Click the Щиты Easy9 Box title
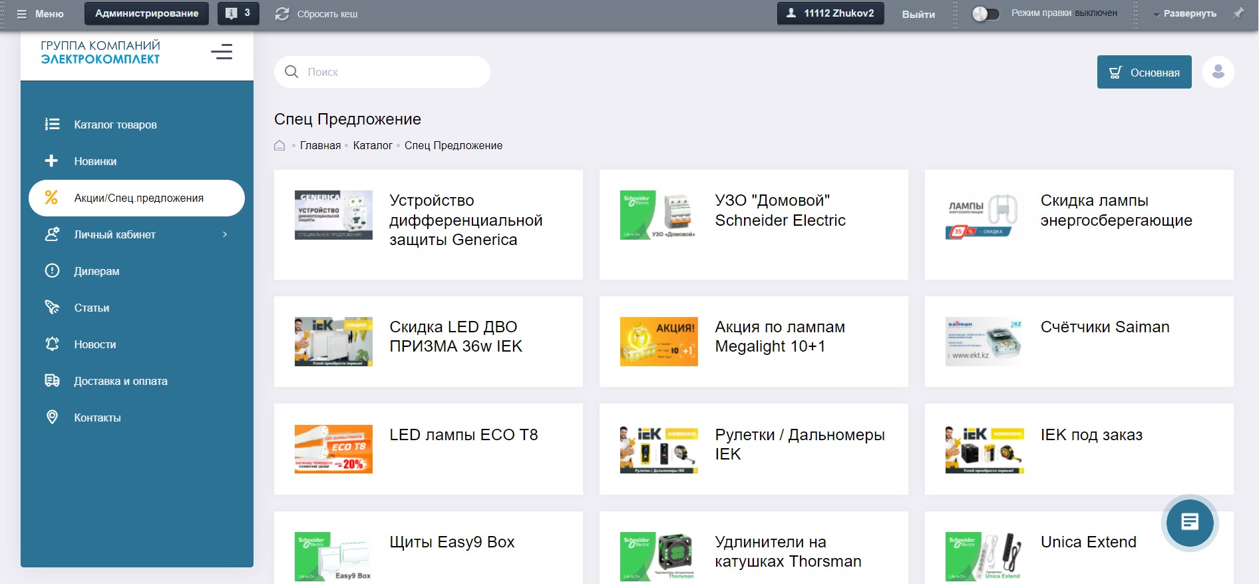This screenshot has height=584, width=1259. point(452,542)
